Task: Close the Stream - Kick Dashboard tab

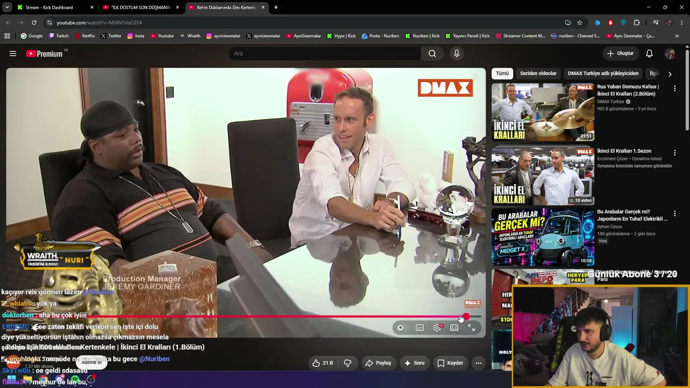Action: point(92,8)
